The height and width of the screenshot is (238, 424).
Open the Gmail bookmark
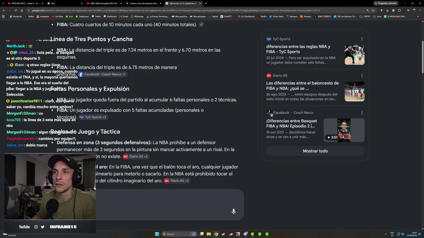pyautogui.click(x=124, y=17)
